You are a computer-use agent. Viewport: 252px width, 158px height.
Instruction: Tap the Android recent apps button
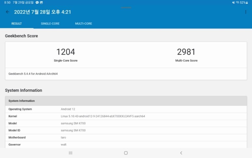click(x=70, y=153)
